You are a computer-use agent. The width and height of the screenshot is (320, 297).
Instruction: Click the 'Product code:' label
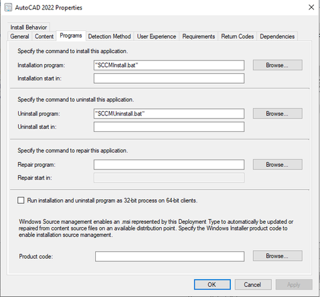(36, 256)
